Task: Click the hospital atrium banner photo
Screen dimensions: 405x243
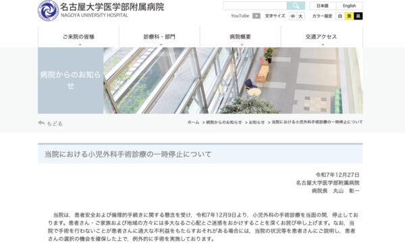Action: [233, 80]
